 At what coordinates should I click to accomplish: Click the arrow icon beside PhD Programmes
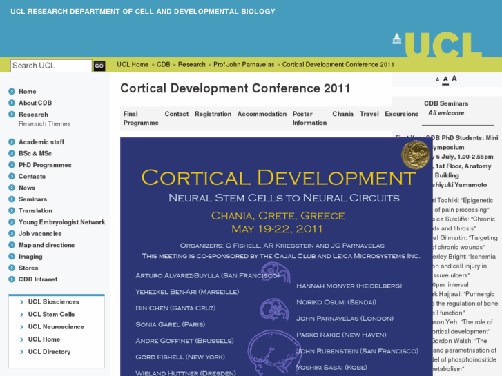[x=12, y=165]
